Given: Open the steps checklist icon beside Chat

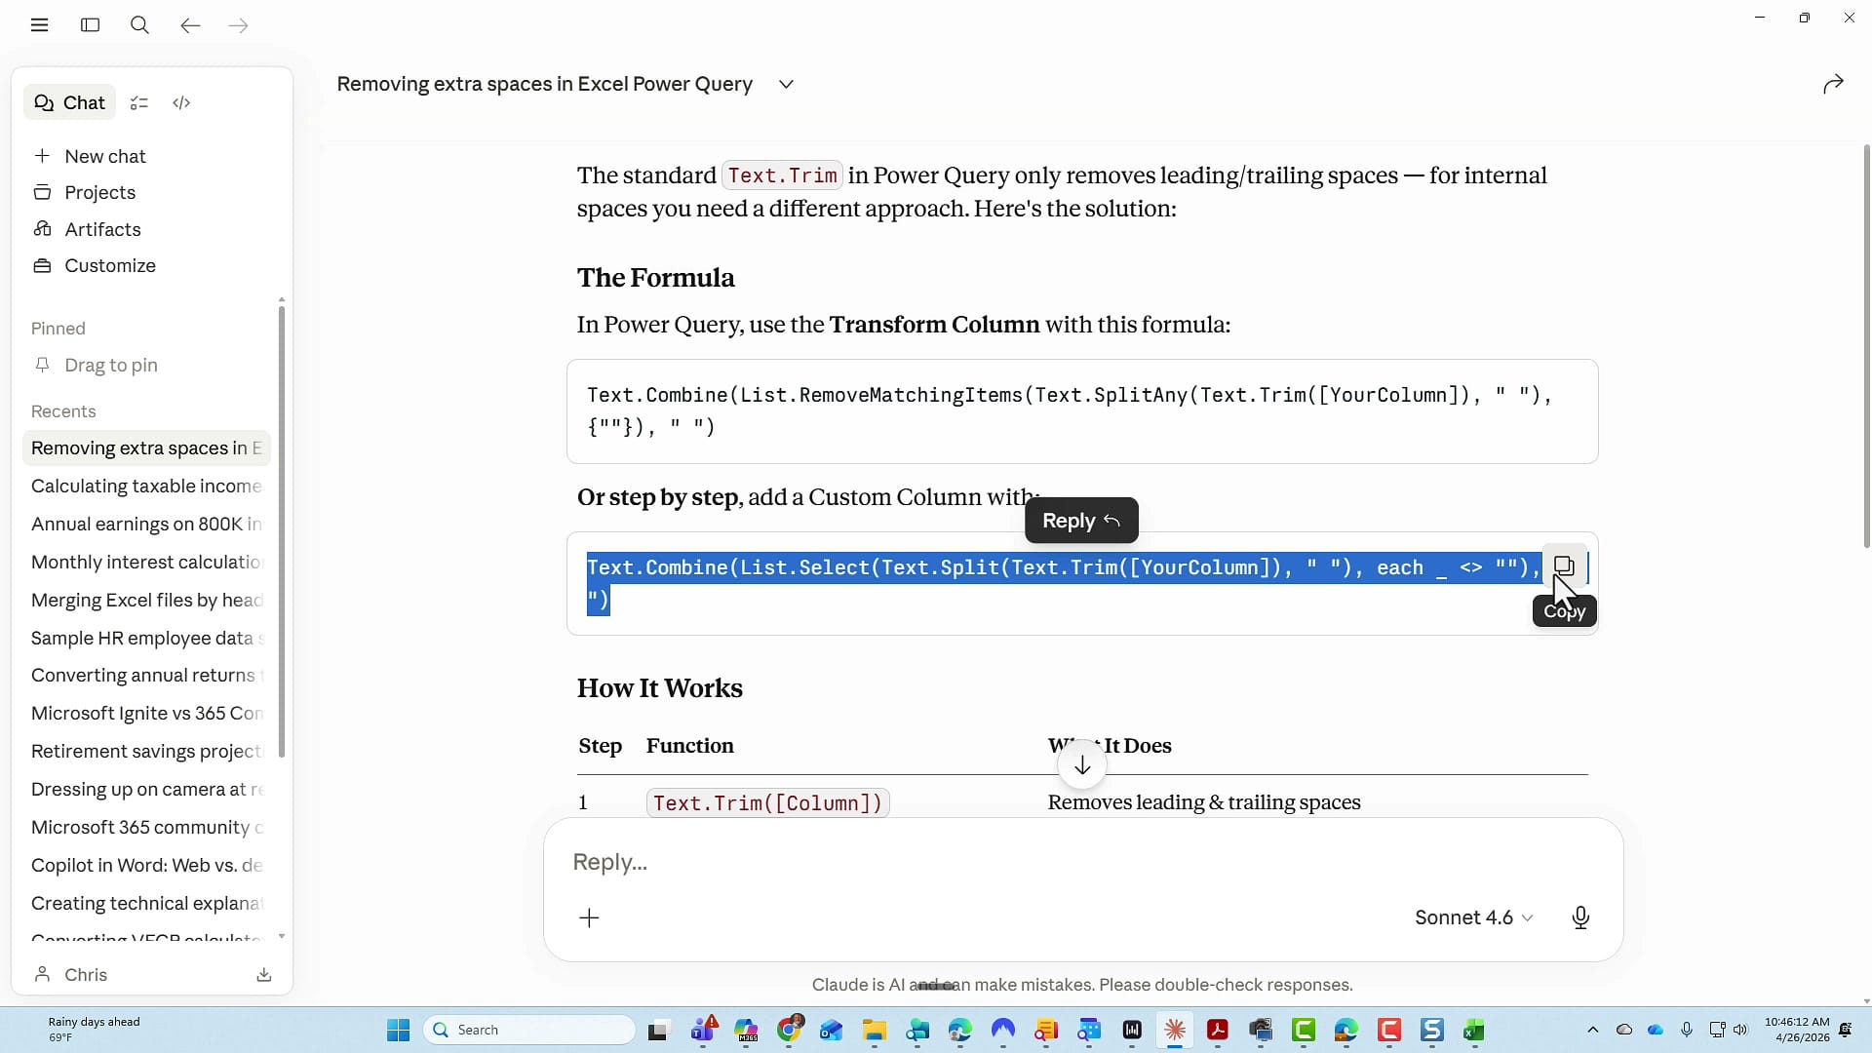Looking at the screenshot, I should pyautogui.click(x=138, y=102).
